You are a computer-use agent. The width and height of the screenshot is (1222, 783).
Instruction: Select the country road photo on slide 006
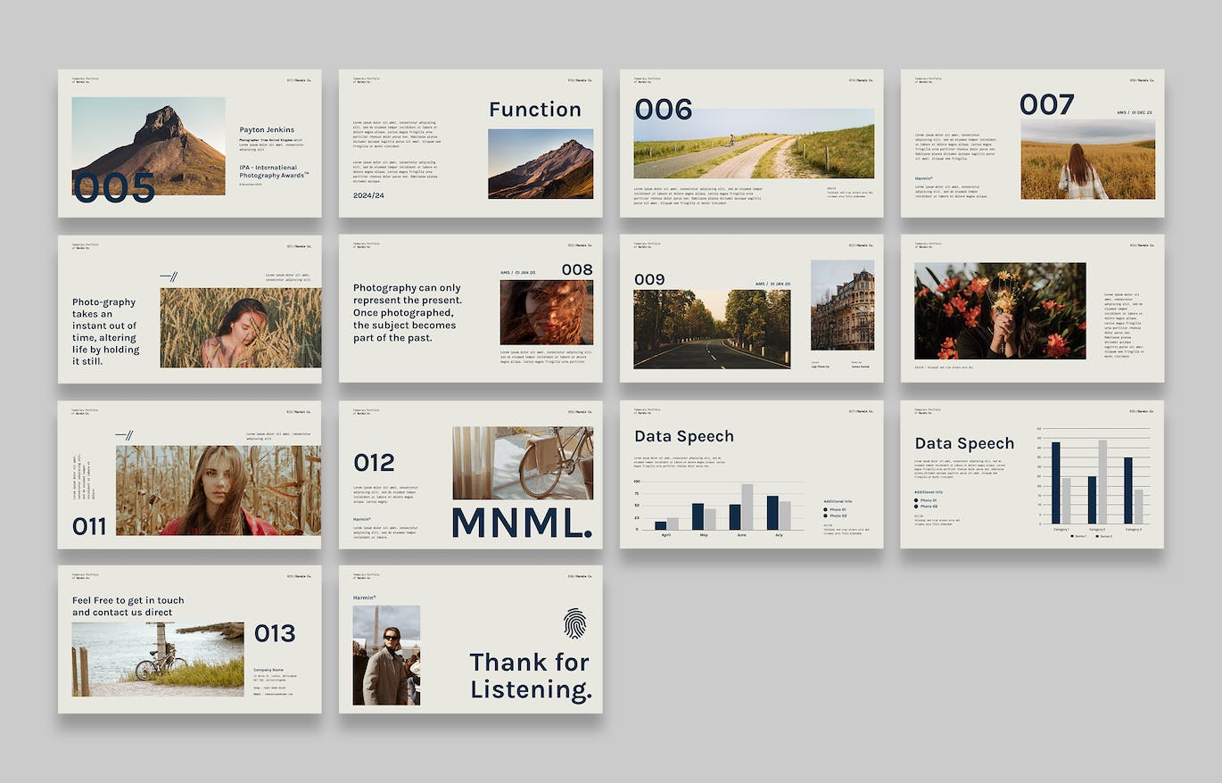pyautogui.click(x=754, y=144)
